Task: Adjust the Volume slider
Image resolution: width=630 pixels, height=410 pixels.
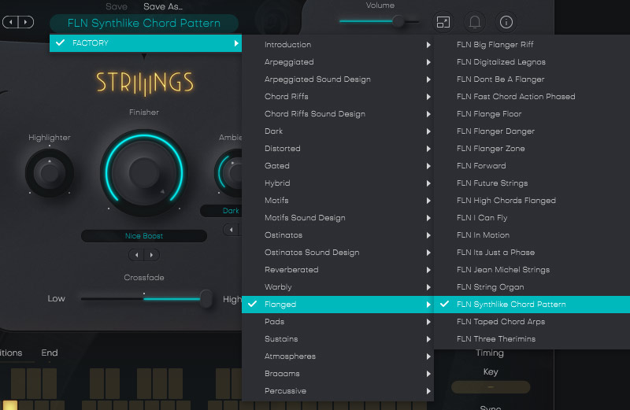Action: pyautogui.click(x=399, y=22)
